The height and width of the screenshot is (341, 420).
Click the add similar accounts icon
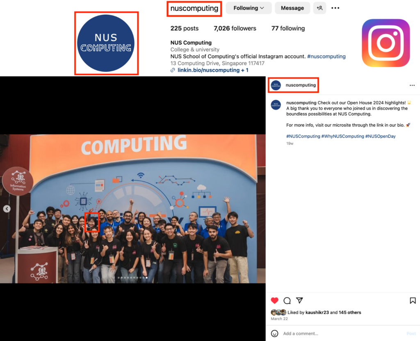click(x=320, y=8)
